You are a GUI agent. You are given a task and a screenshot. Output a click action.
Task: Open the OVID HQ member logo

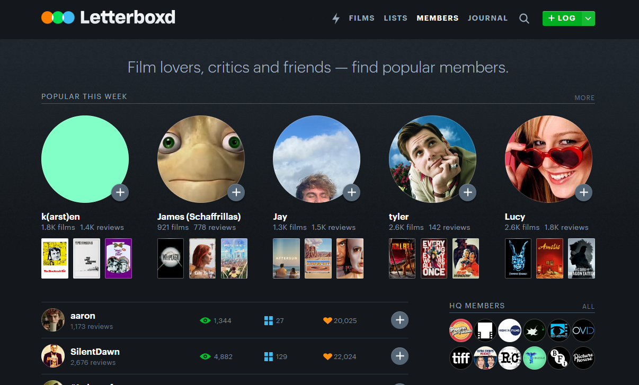coord(583,330)
